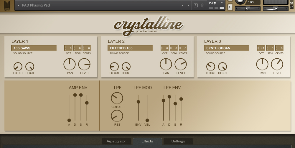The image size is (295, 148).
Task: Click Layer 2 SEMI stepper
Action: coord(174,48)
